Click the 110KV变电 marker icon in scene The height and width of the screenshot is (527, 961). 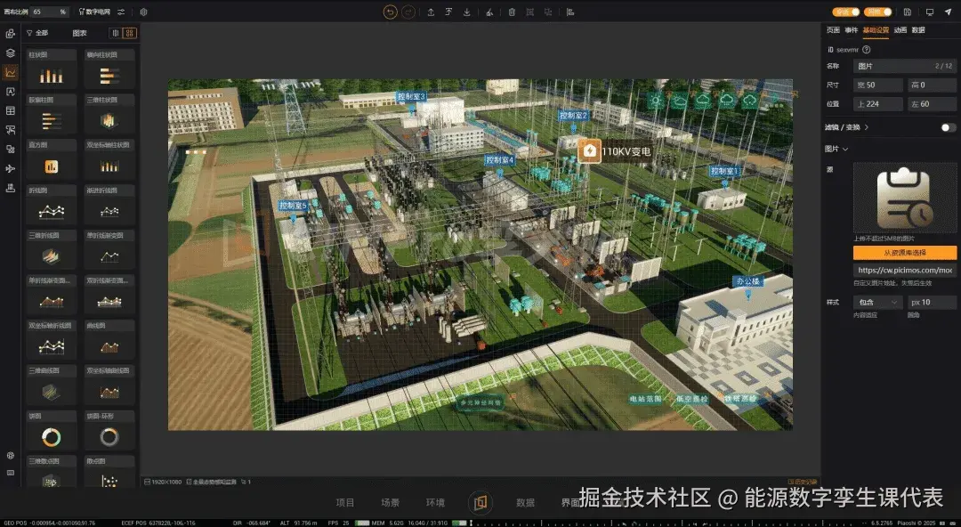coord(589,151)
